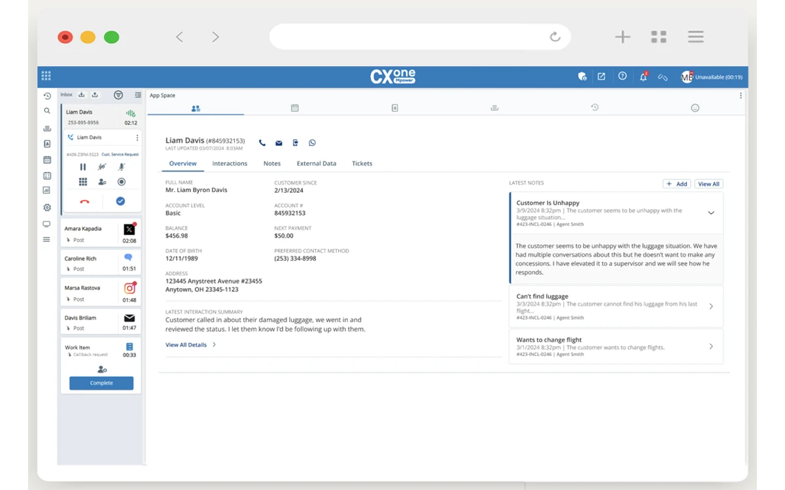Open Caroline Rich chat contact
The image size is (785, 490).
[x=101, y=263]
